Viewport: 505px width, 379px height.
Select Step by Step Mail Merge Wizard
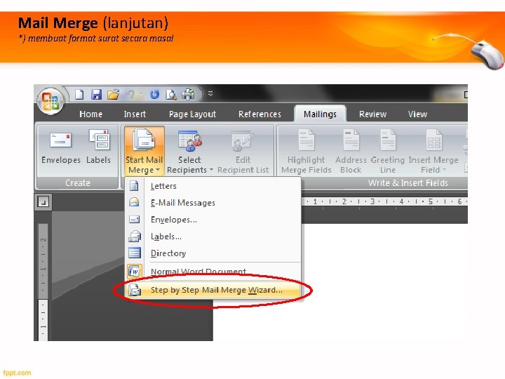[213, 290]
